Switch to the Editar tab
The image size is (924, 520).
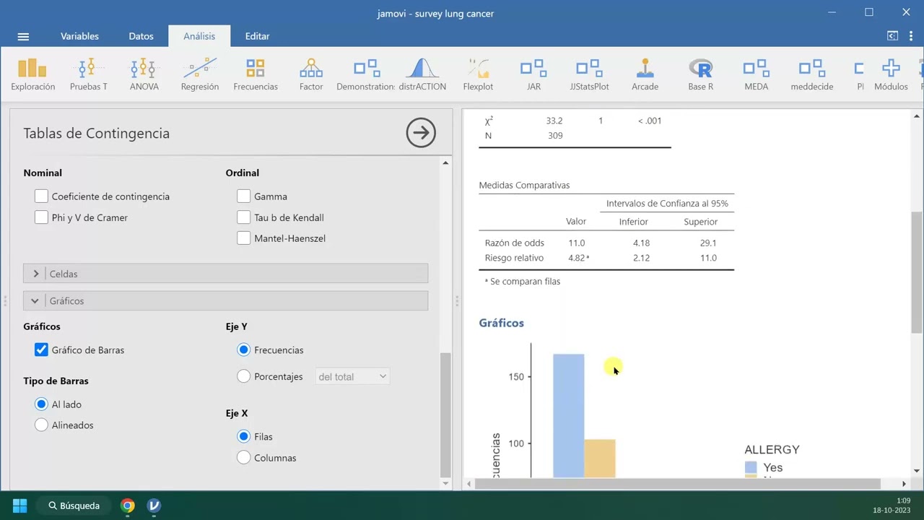coord(257,36)
